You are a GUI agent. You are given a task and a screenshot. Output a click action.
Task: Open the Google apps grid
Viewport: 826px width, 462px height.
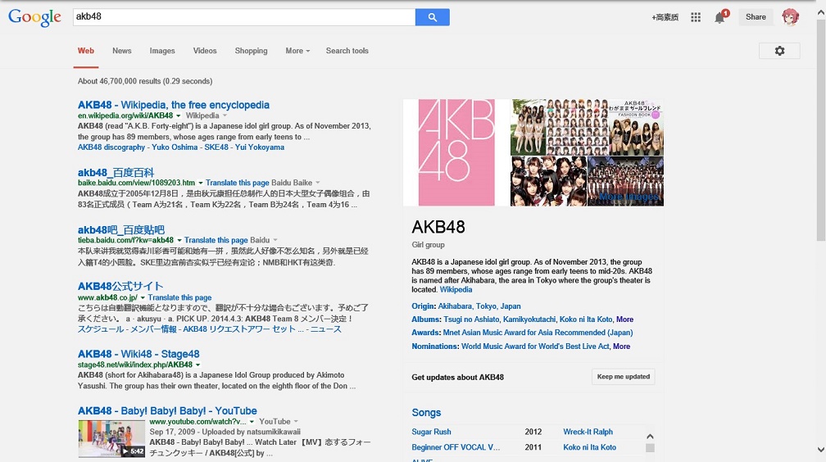696,17
